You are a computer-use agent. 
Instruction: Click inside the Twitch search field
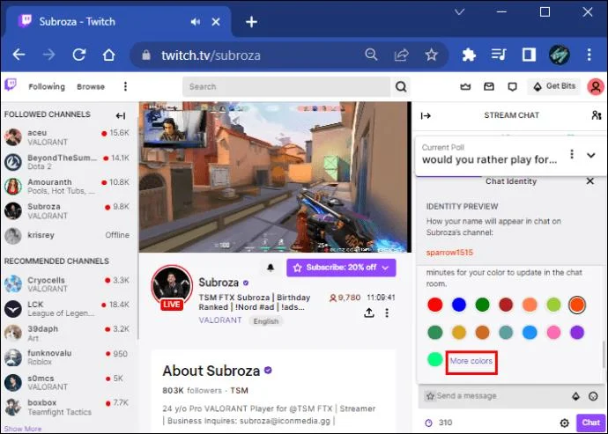click(286, 86)
